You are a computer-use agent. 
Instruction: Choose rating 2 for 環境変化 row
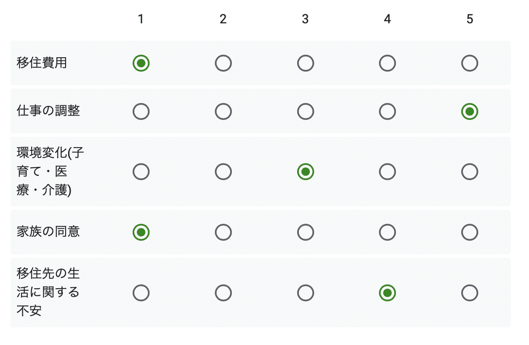click(x=223, y=171)
